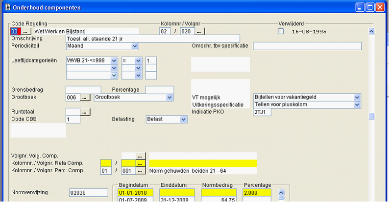This screenshot has width=389, height=202.
Task: Click the yellow Normbedrag cell
Action: point(219,193)
